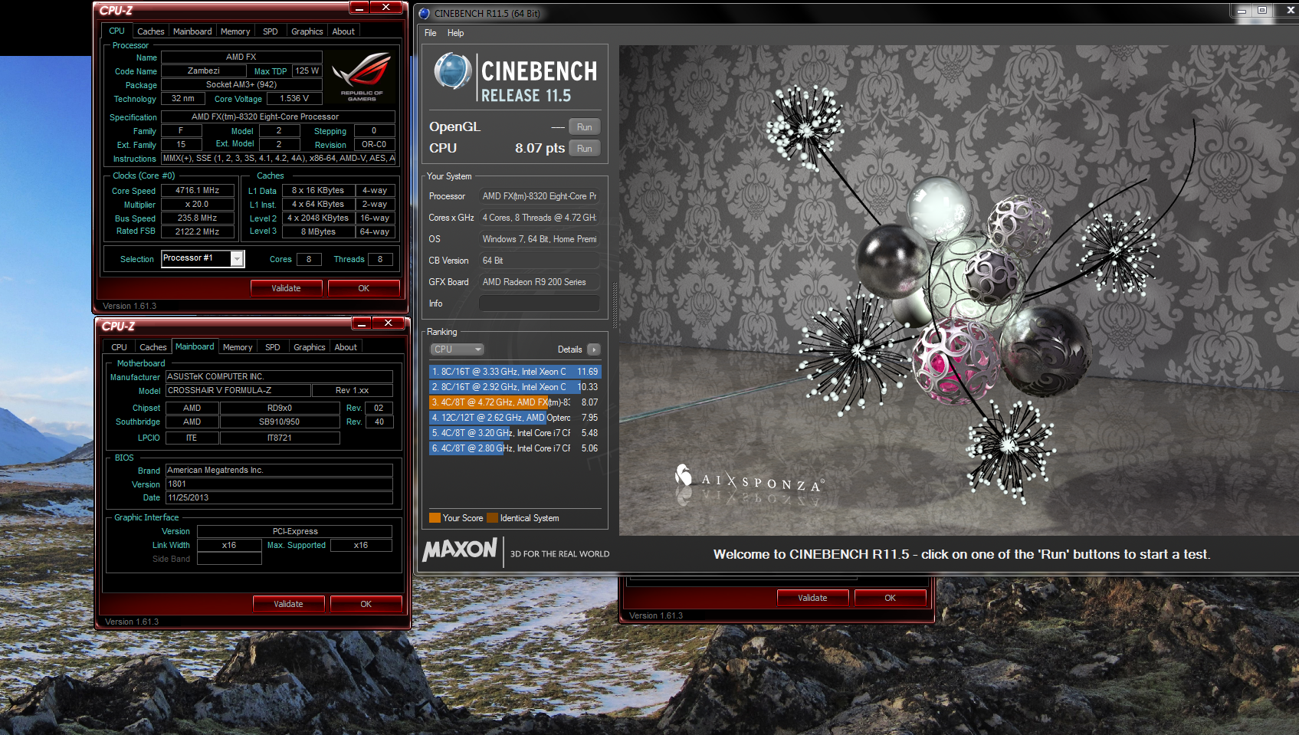Open the CPU ranking type dropdown

457,349
